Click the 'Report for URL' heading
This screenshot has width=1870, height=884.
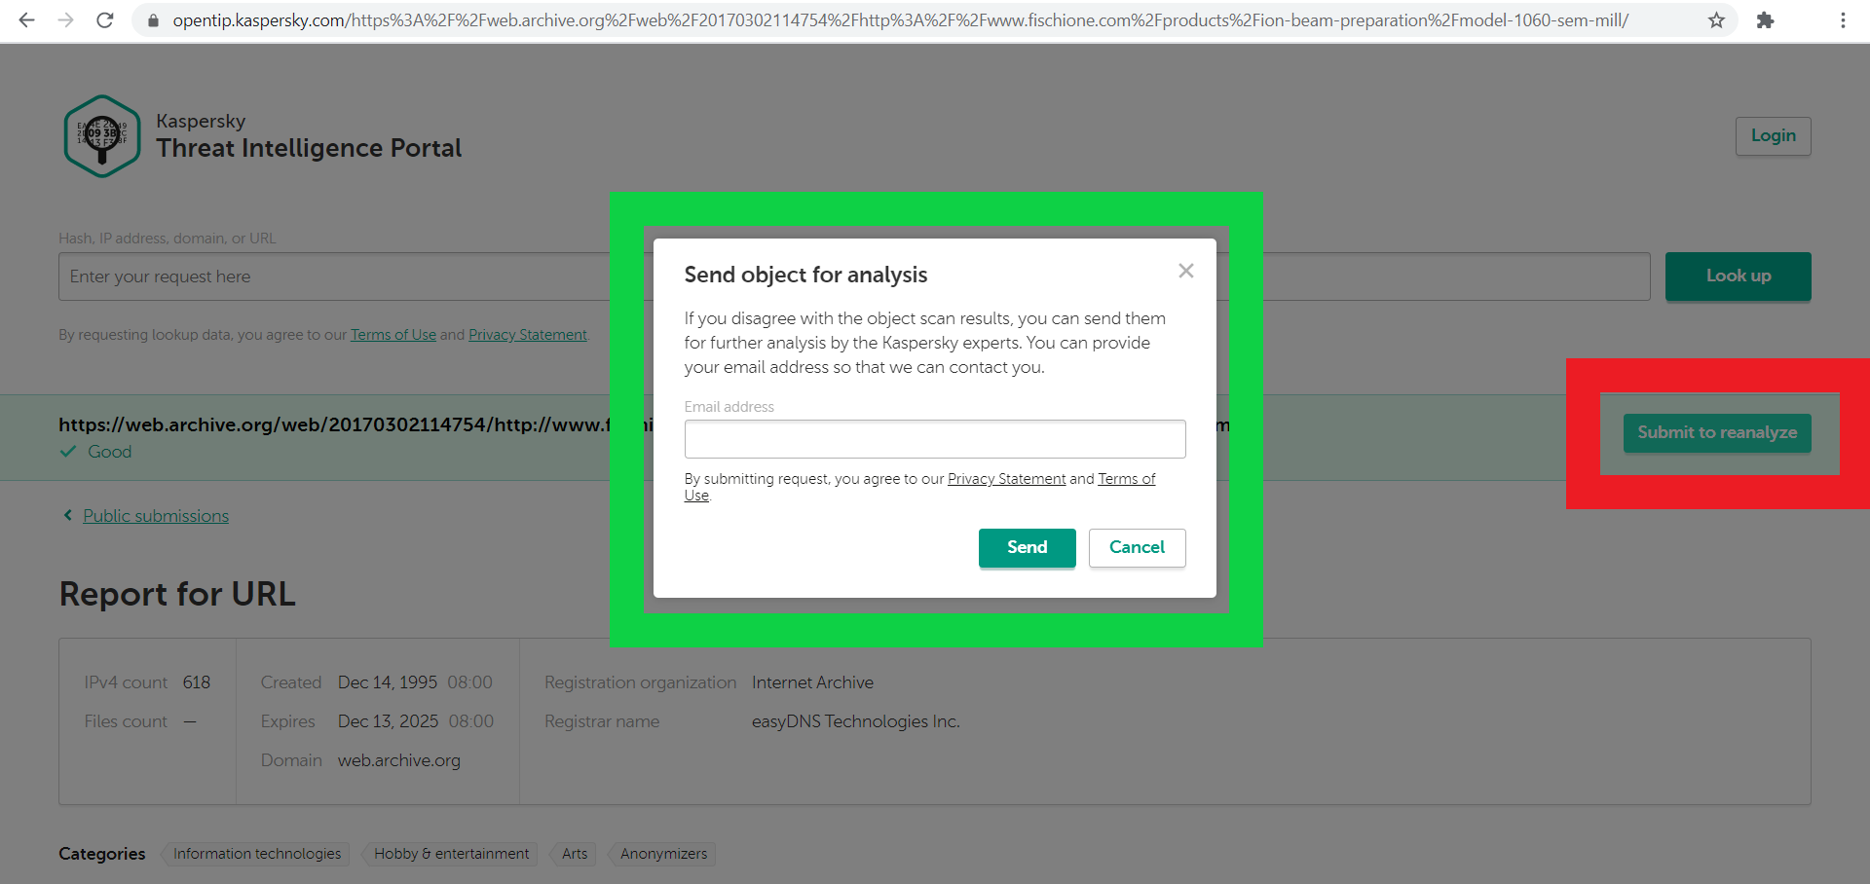(177, 594)
